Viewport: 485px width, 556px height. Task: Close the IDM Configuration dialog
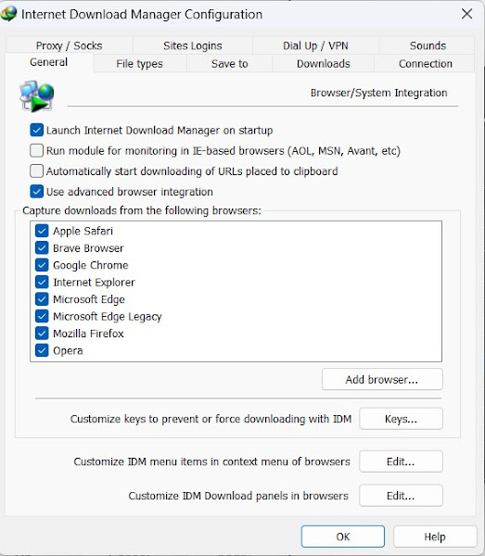tap(466, 14)
